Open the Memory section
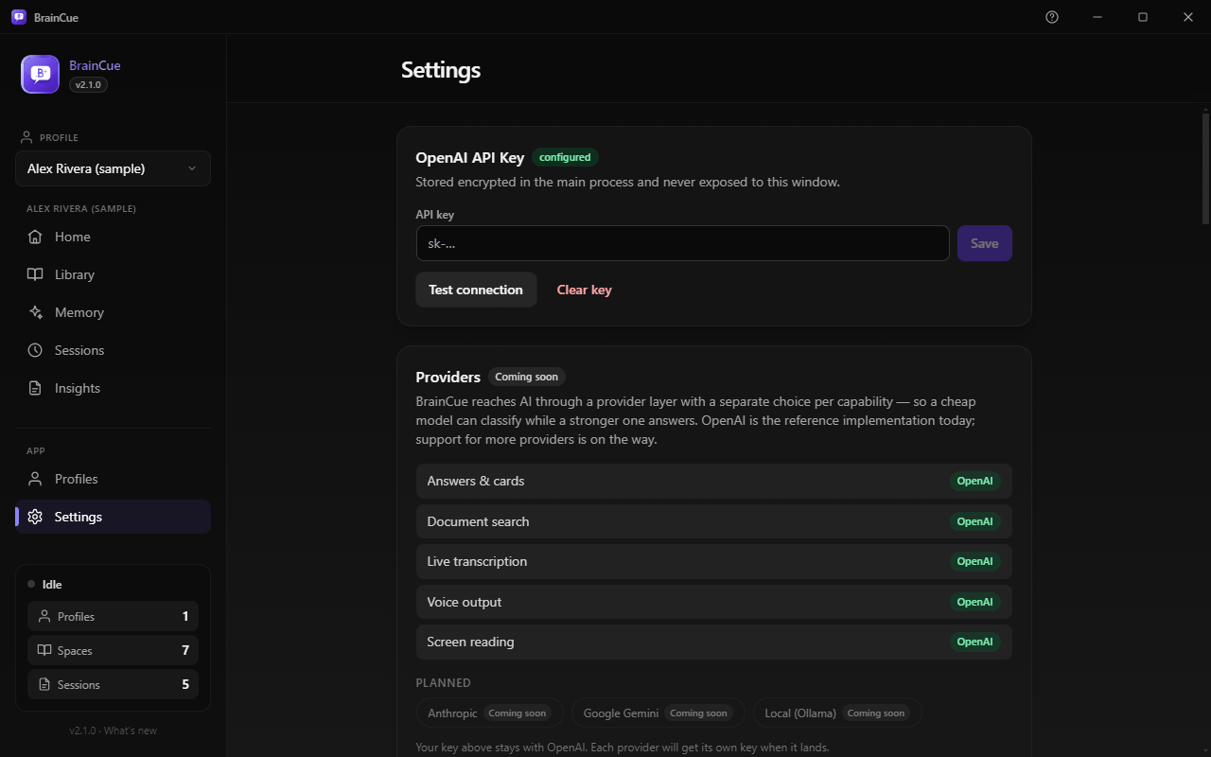1211x757 pixels. coord(113,312)
